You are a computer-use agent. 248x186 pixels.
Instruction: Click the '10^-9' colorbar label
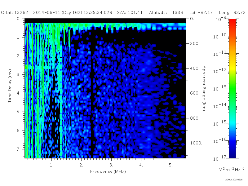click(221, 19)
